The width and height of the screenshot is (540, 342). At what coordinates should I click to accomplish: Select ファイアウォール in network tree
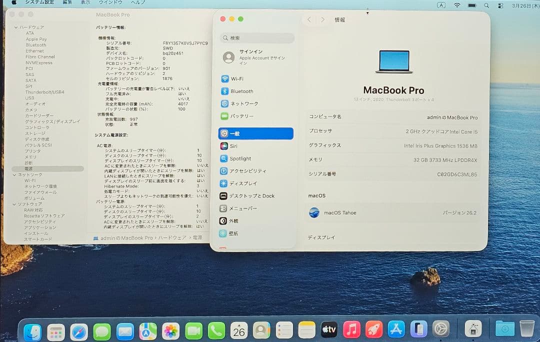tap(40, 192)
